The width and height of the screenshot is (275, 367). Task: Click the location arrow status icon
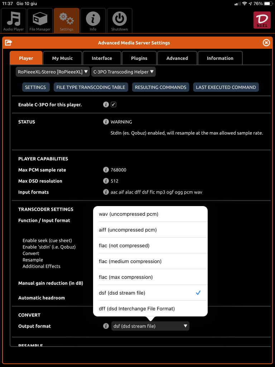click(x=250, y=4)
